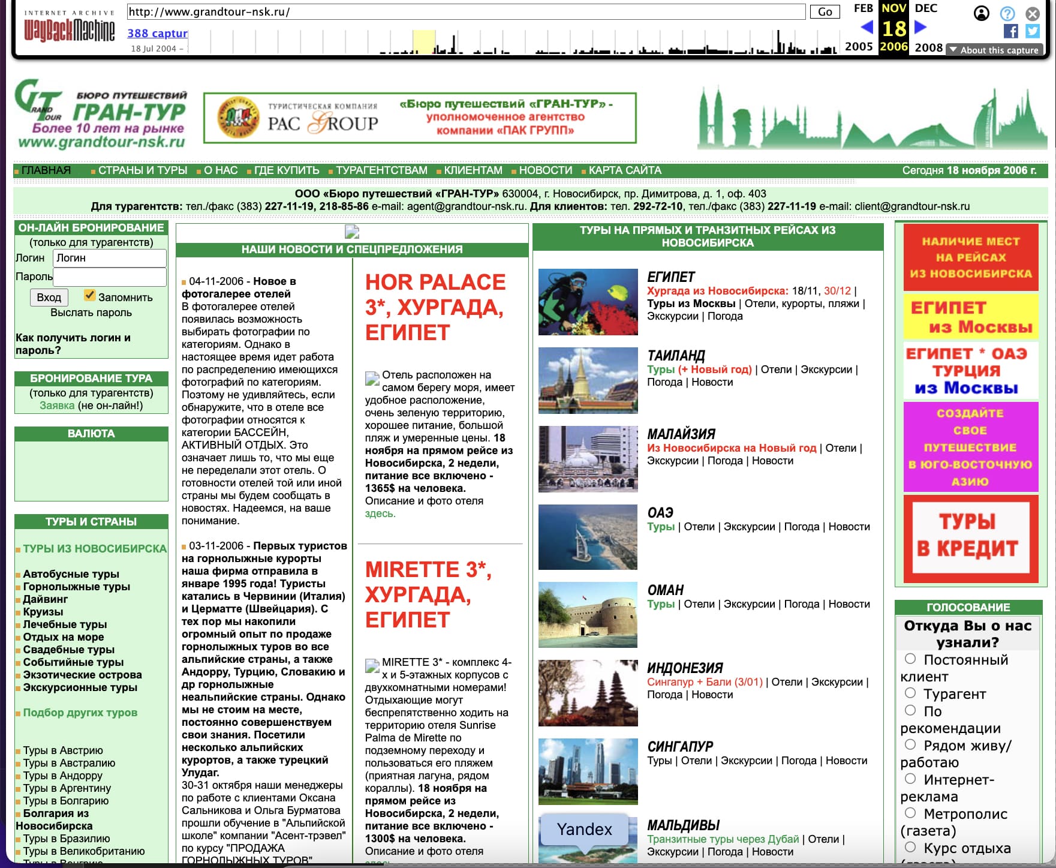Open the Wayback Machine user account icon

point(981,13)
